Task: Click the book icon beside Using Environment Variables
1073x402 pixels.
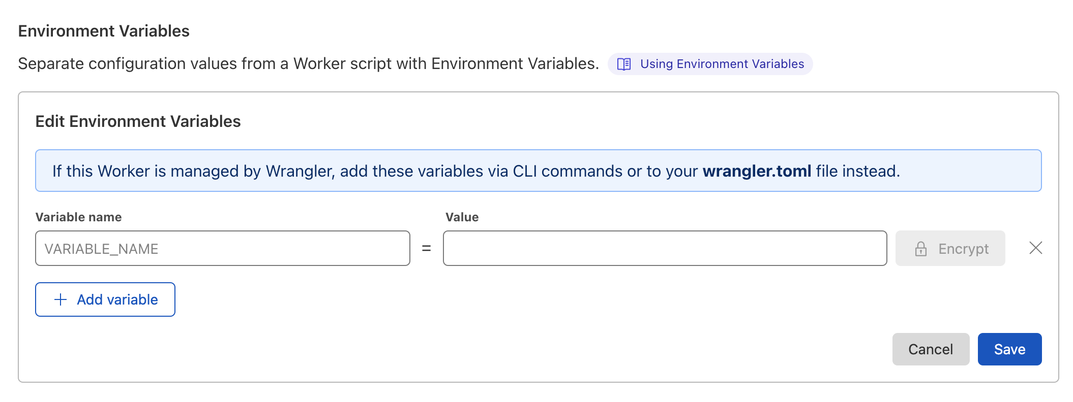Action: click(x=624, y=64)
